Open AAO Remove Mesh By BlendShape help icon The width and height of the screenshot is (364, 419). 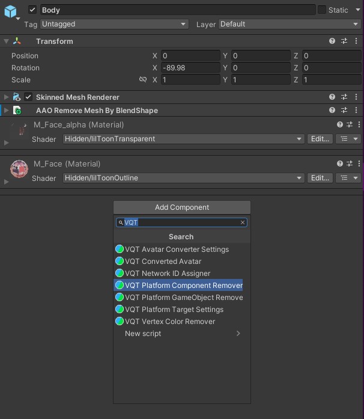coord(332,110)
